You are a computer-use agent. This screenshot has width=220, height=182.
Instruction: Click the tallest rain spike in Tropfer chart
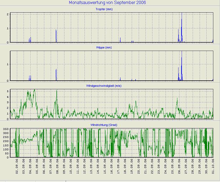(x=182, y=18)
